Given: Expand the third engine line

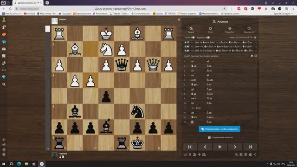Looking at the screenshot, I should point(256,51).
